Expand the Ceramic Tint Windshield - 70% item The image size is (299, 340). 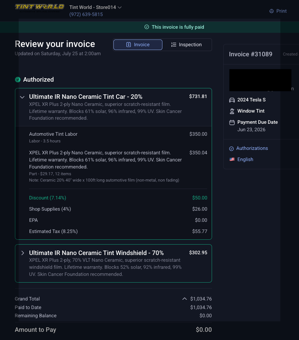pos(22,253)
